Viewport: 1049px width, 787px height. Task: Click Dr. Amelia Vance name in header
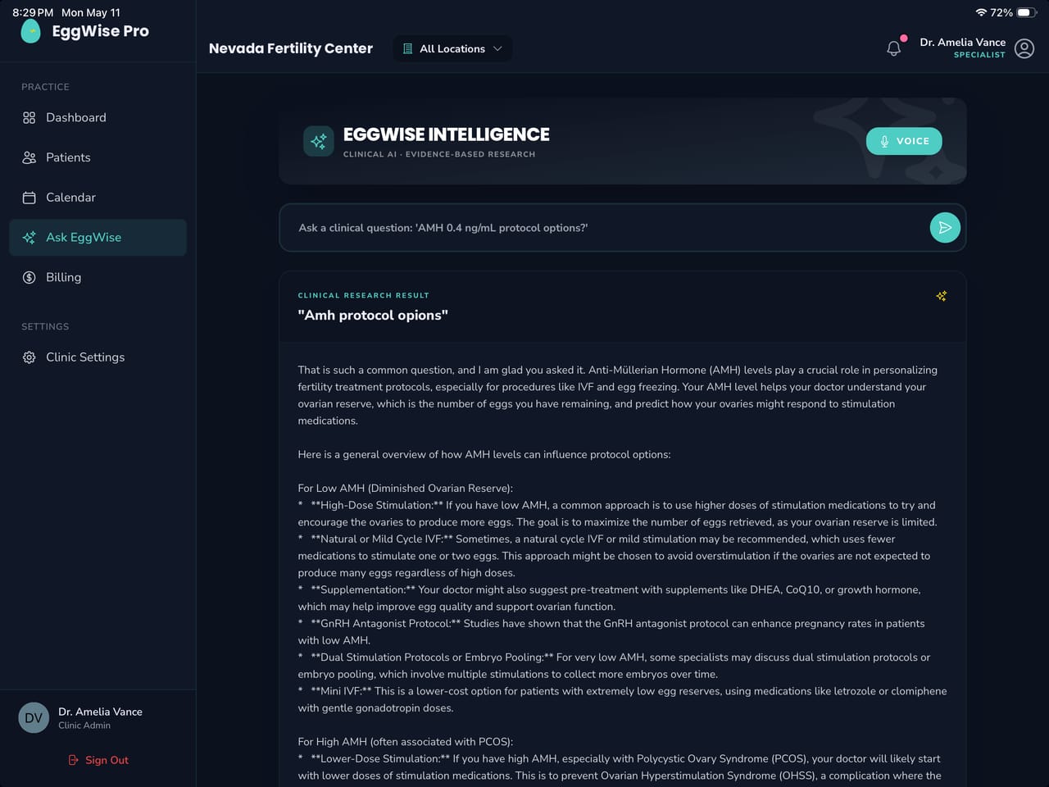click(x=962, y=42)
